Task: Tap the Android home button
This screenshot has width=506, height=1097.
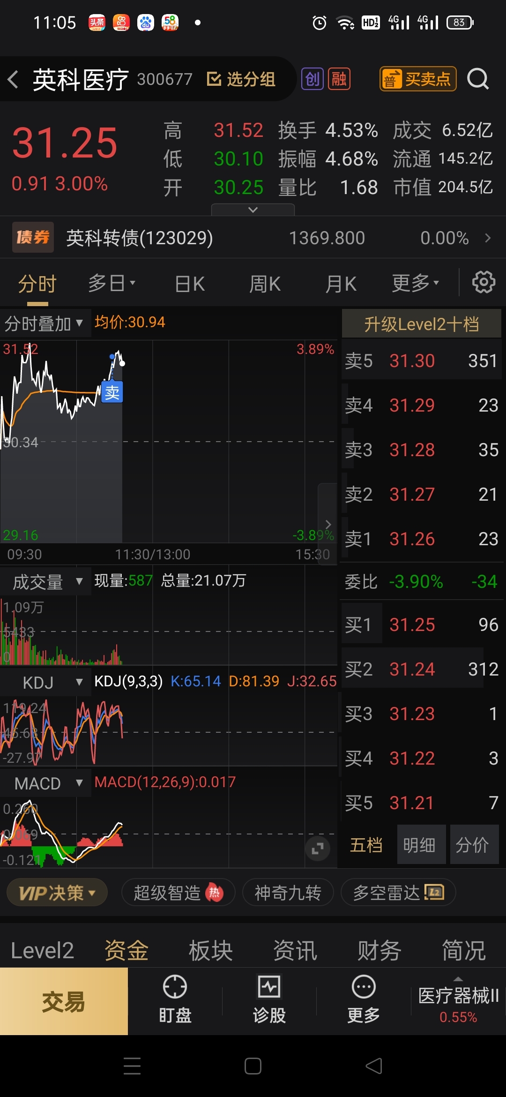Action: [253, 1066]
